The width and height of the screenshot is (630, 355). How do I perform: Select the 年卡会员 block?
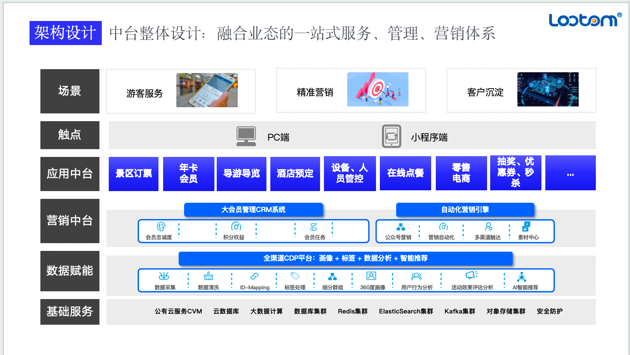point(189,174)
